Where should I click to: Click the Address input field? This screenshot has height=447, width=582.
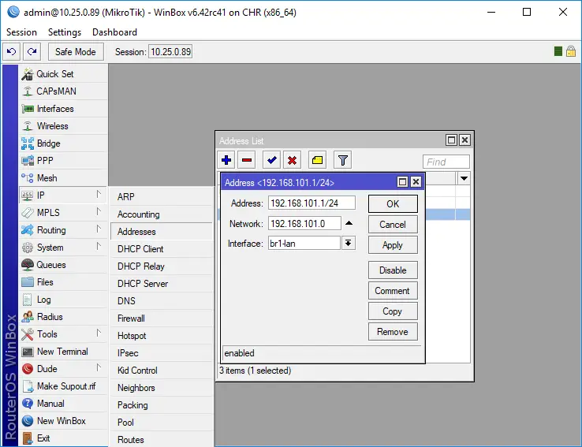(312, 203)
